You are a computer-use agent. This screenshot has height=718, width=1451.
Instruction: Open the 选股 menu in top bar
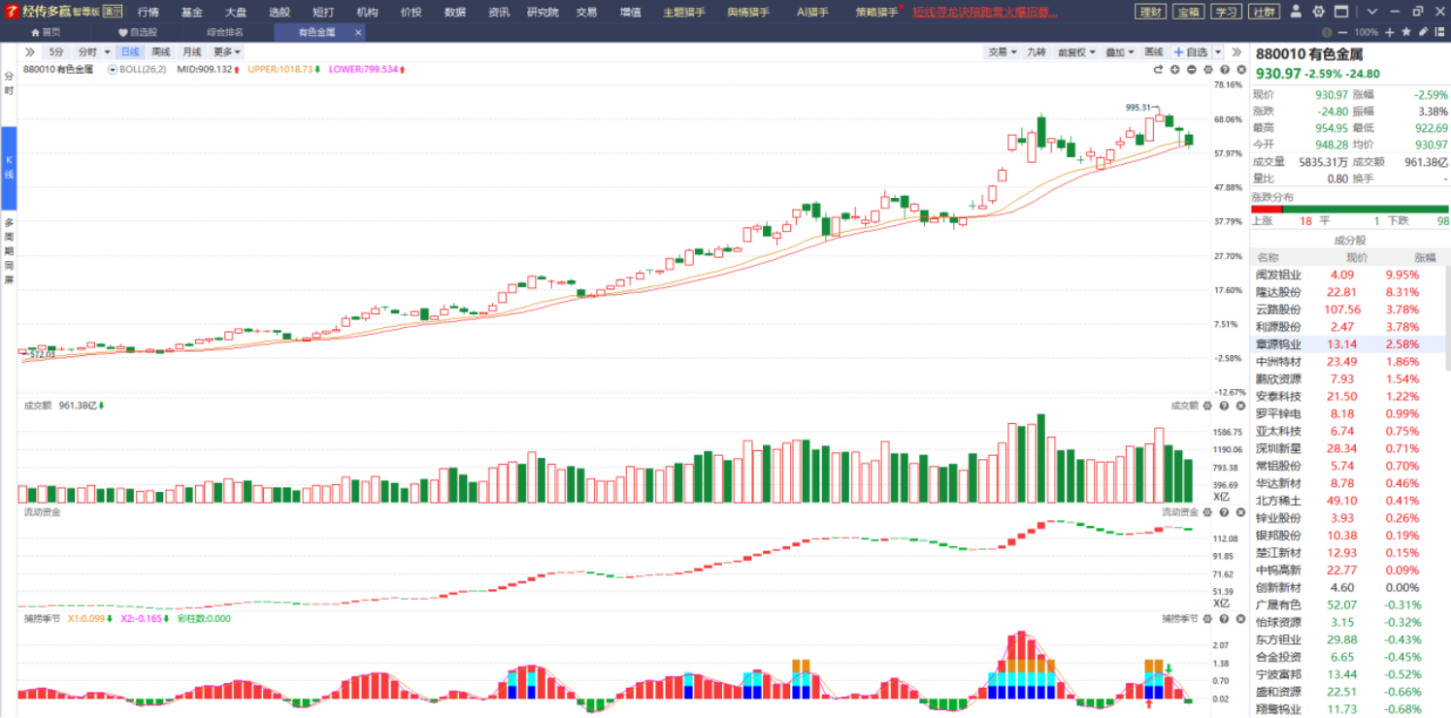click(x=280, y=12)
